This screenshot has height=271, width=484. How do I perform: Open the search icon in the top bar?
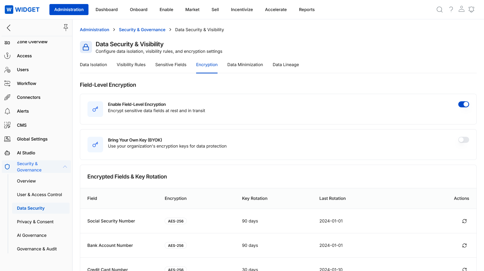pyautogui.click(x=440, y=9)
